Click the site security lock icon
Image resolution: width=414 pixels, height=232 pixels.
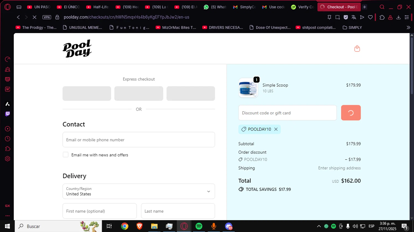tap(57, 17)
